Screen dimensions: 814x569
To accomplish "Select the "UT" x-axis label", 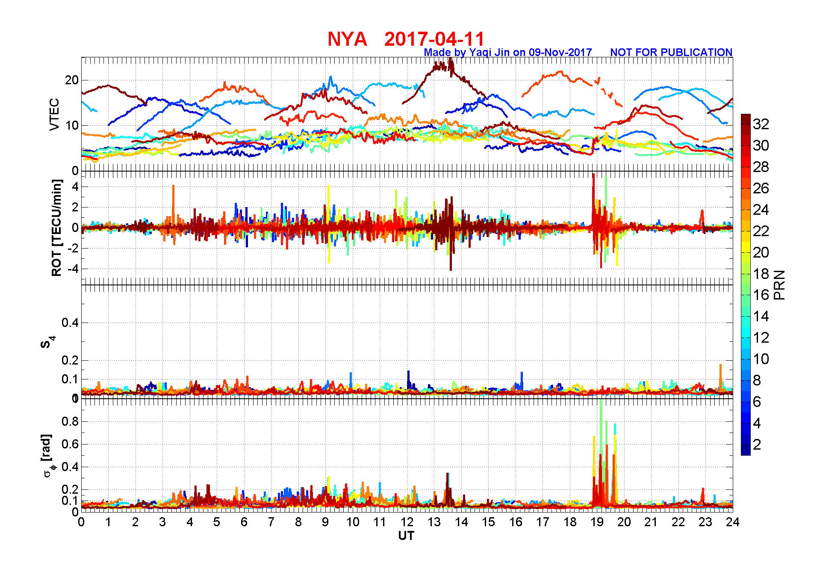I will 406,536.
